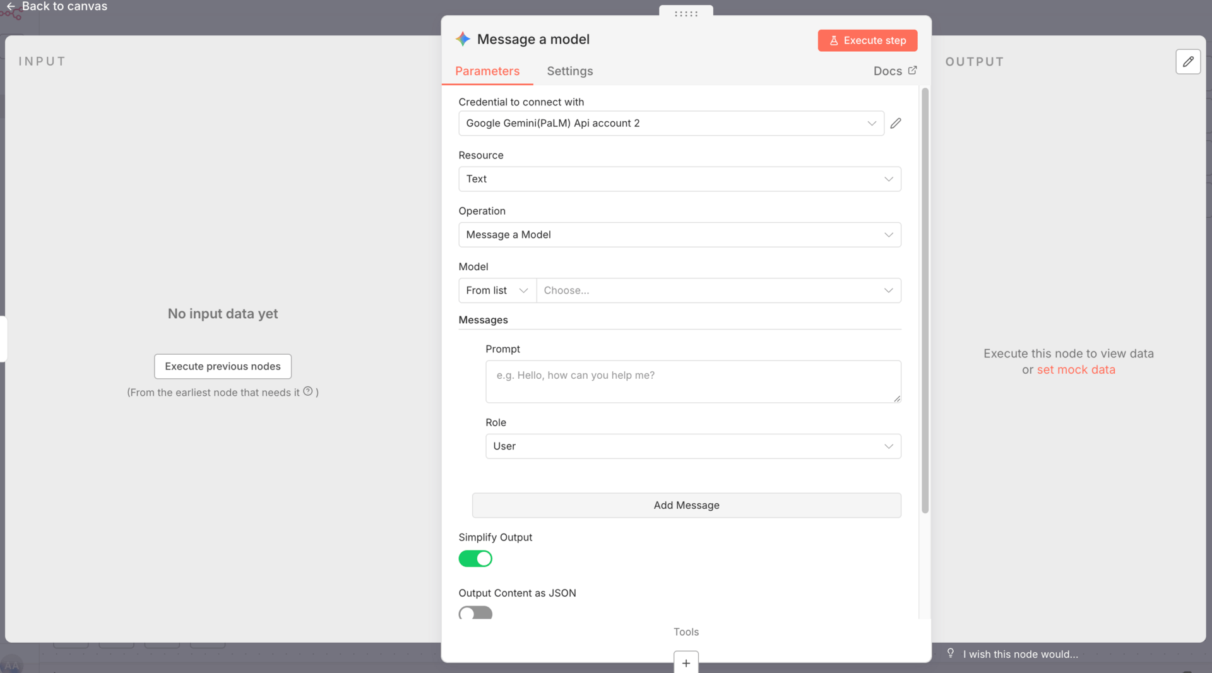Viewport: 1212px width, 673px height.
Task: Edit the credential using the pencil icon
Action: coord(895,123)
